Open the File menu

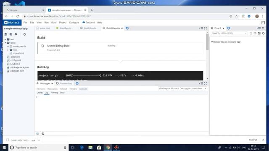[x=25, y=23]
